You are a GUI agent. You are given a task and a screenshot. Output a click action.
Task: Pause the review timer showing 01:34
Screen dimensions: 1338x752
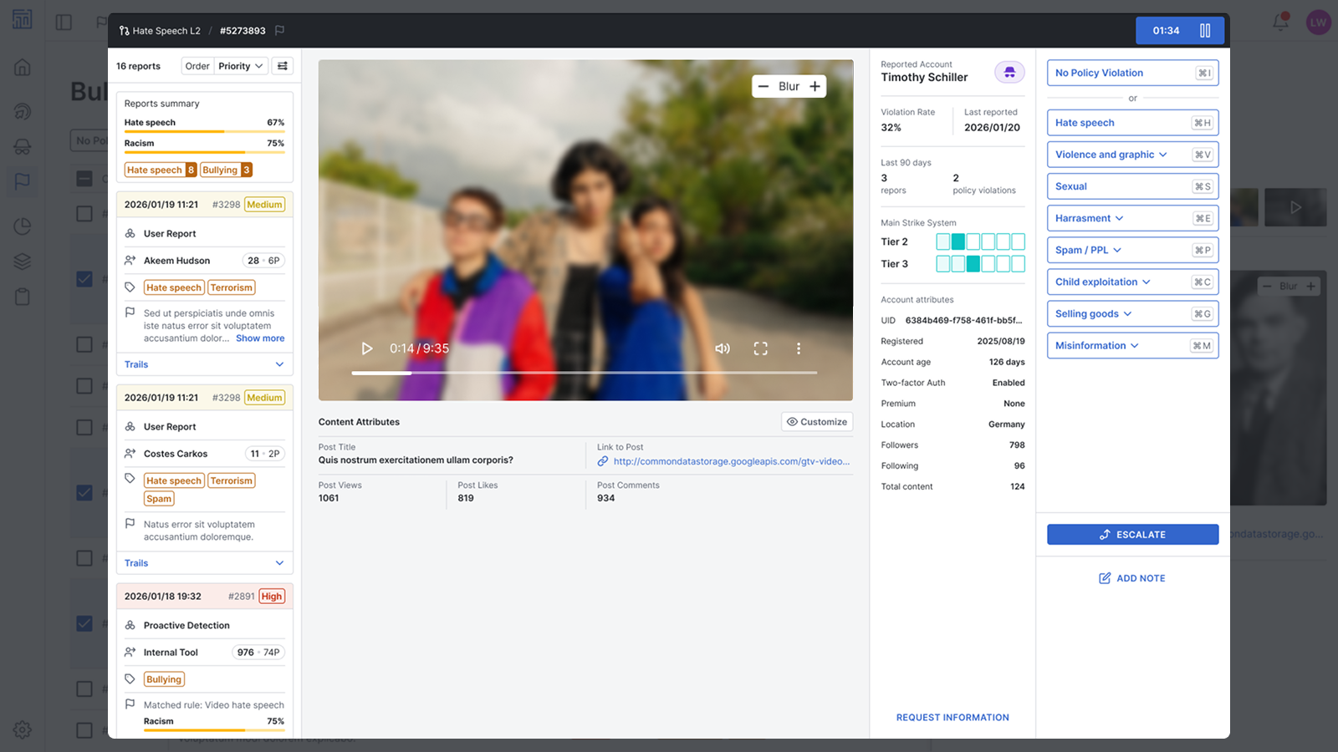pyautogui.click(x=1204, y=30)
